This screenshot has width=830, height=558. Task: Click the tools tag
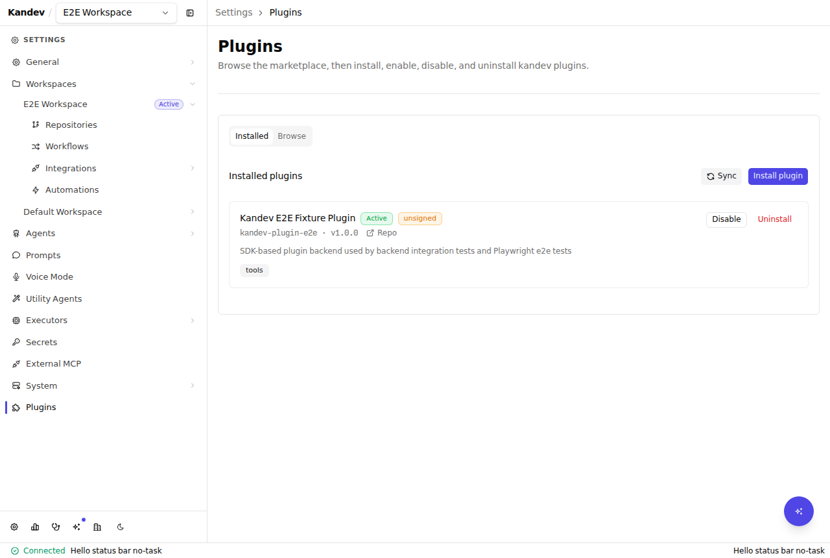point(254,271)
